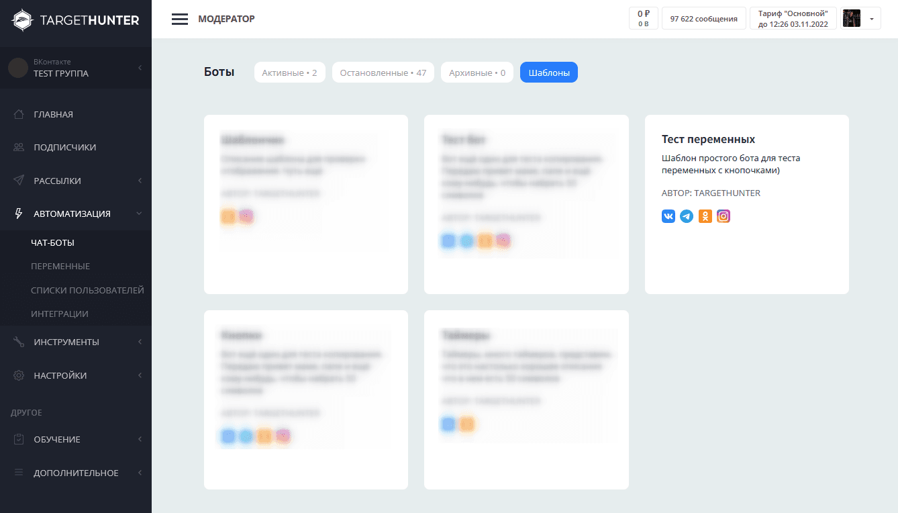
Task: Select the Архивные bots tab
Action: (477, 73)
